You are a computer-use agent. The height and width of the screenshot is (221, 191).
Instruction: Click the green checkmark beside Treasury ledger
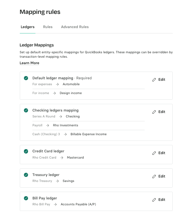tap(26, 175)
